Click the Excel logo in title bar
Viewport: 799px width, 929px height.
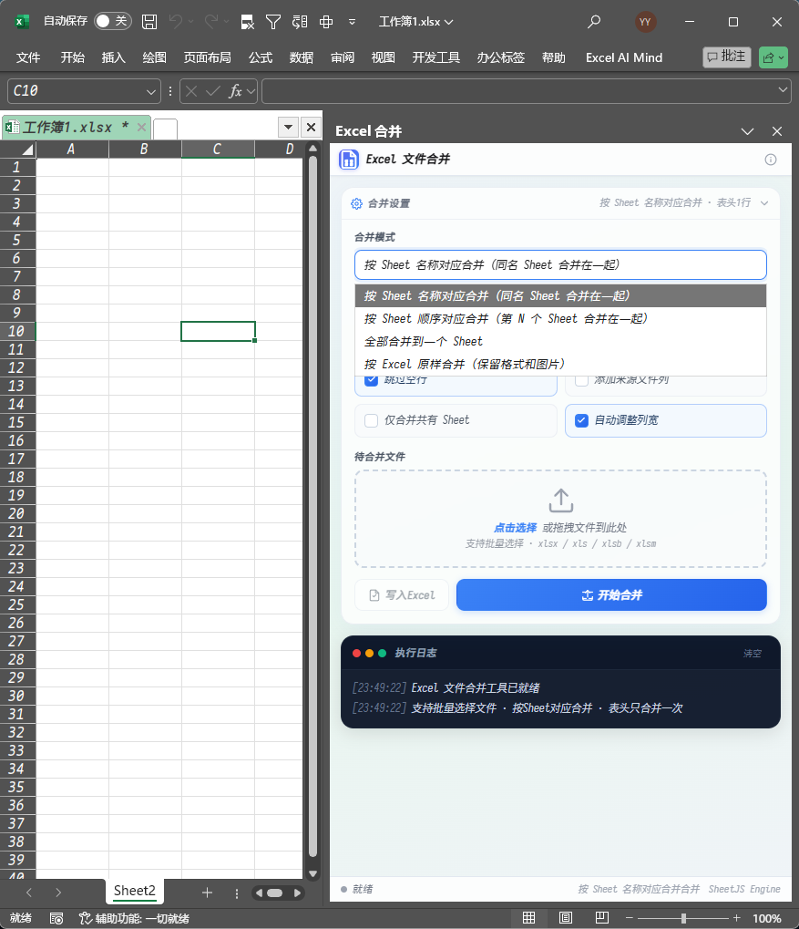click(x=21, y=22)
